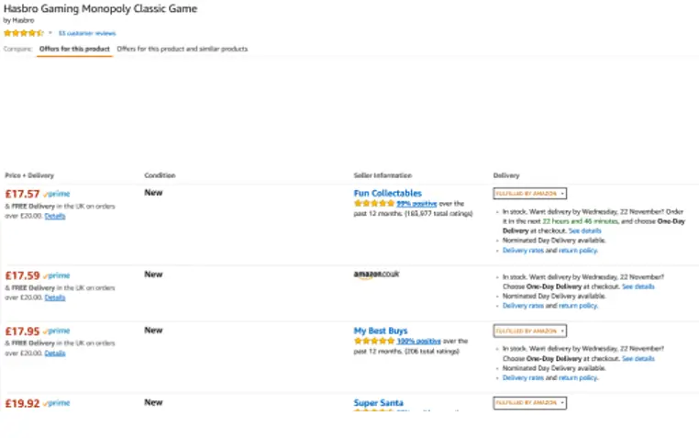Viewport: 699px width, 438px height.
Task: Click the prime badge next to £19.92
Action: 57,403
